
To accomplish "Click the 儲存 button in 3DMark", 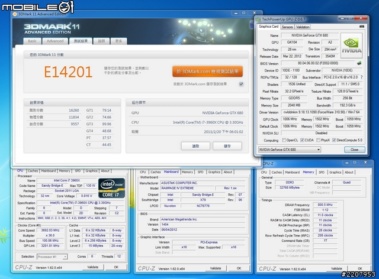I will tap(227, 146).
